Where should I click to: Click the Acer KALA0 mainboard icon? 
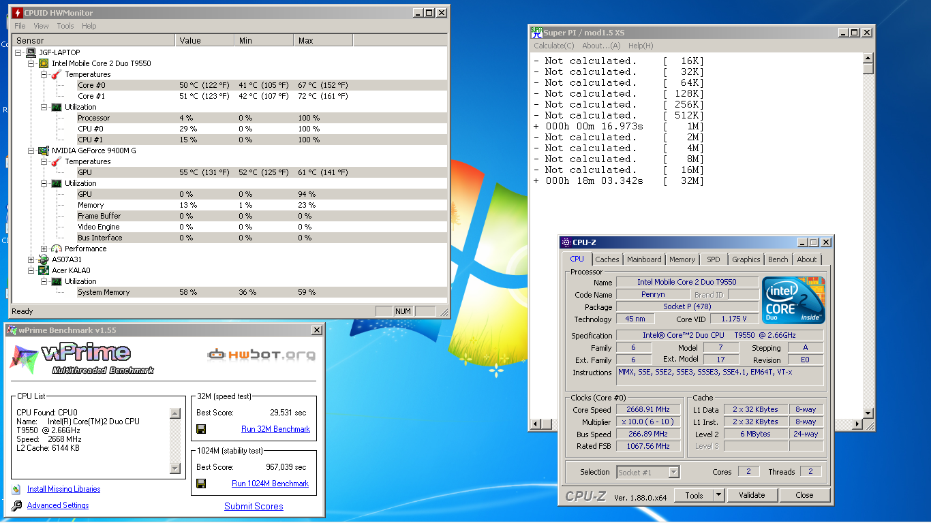44,270
